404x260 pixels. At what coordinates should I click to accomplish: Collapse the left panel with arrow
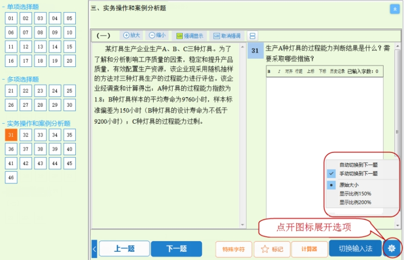tap(94, 248)
